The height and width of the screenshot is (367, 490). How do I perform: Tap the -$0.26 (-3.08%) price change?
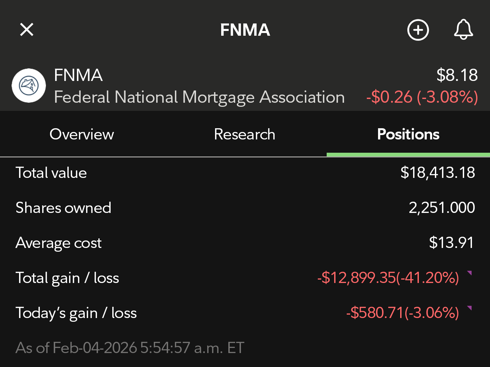[422, 97]
